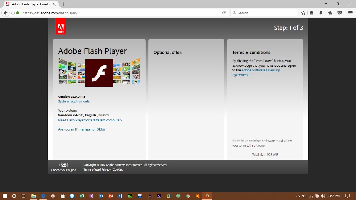Show your bookmarks list icon
Viewport: 356px width, 200px height.
tap(311, 13)
